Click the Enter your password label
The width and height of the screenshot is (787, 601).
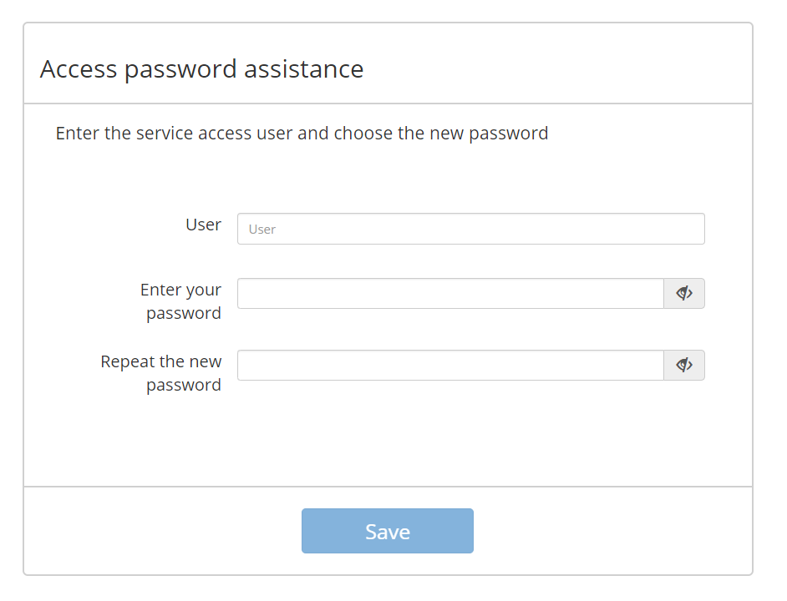(180, 301)
